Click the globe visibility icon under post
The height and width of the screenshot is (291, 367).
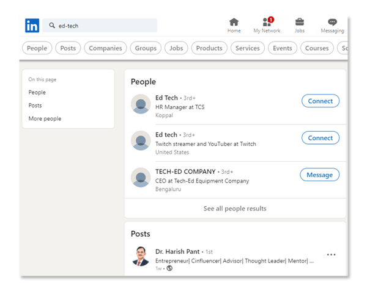click(169, 268)
